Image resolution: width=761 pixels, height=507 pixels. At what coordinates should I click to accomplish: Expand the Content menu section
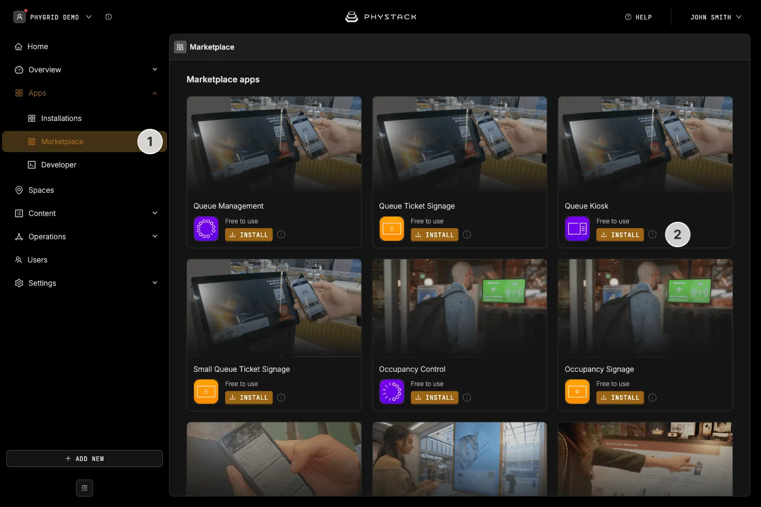tap(155, 213)
